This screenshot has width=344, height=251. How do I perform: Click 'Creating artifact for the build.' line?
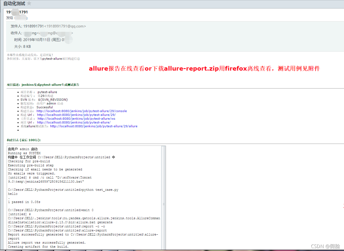click(x=38, y=247)
